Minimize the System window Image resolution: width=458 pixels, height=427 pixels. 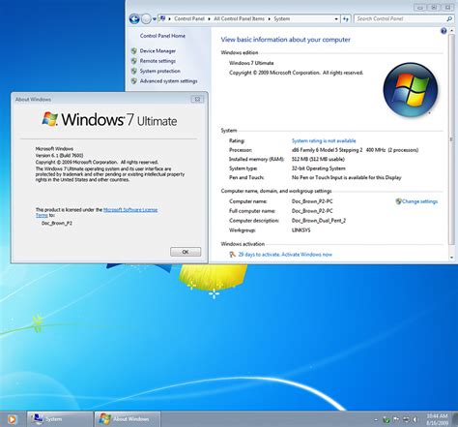(419, 8)
